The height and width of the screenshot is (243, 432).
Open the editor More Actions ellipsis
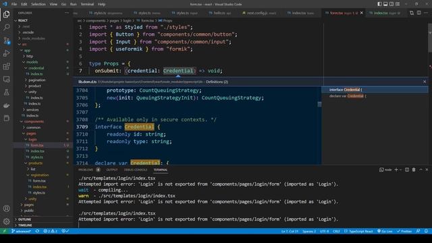tap(426, 13)
